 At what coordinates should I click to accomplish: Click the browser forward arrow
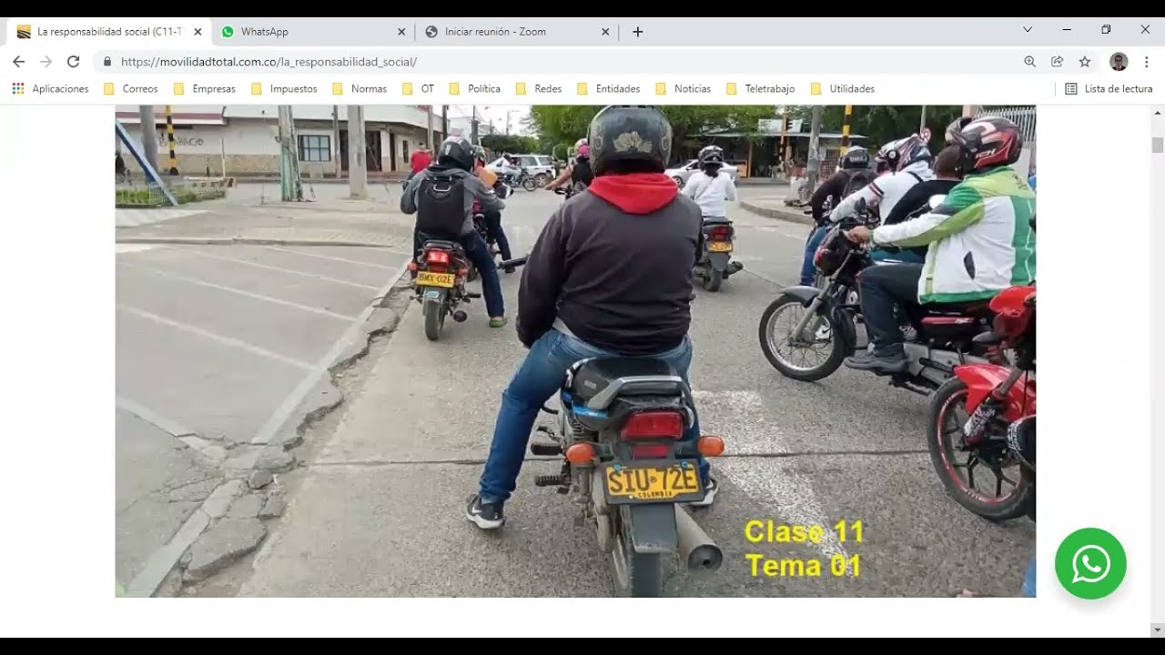pos(46,62)
